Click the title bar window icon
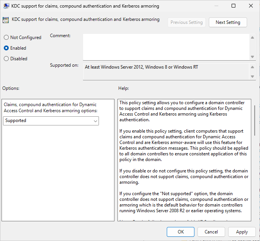 coord(6,6)
